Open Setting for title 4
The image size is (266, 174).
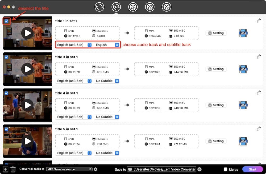click(216, 105)
